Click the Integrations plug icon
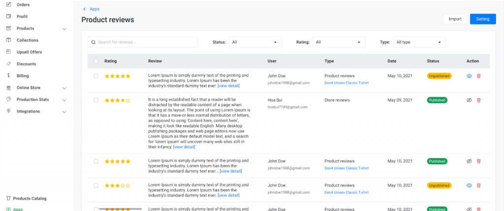504x211 pixels. [x=9, y=111]
